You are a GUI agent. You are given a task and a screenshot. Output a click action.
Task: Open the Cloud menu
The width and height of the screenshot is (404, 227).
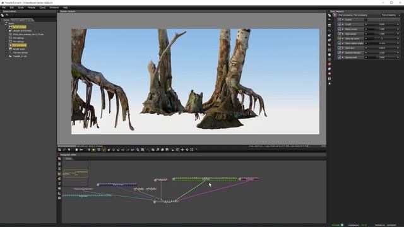(x=42, y=8)
